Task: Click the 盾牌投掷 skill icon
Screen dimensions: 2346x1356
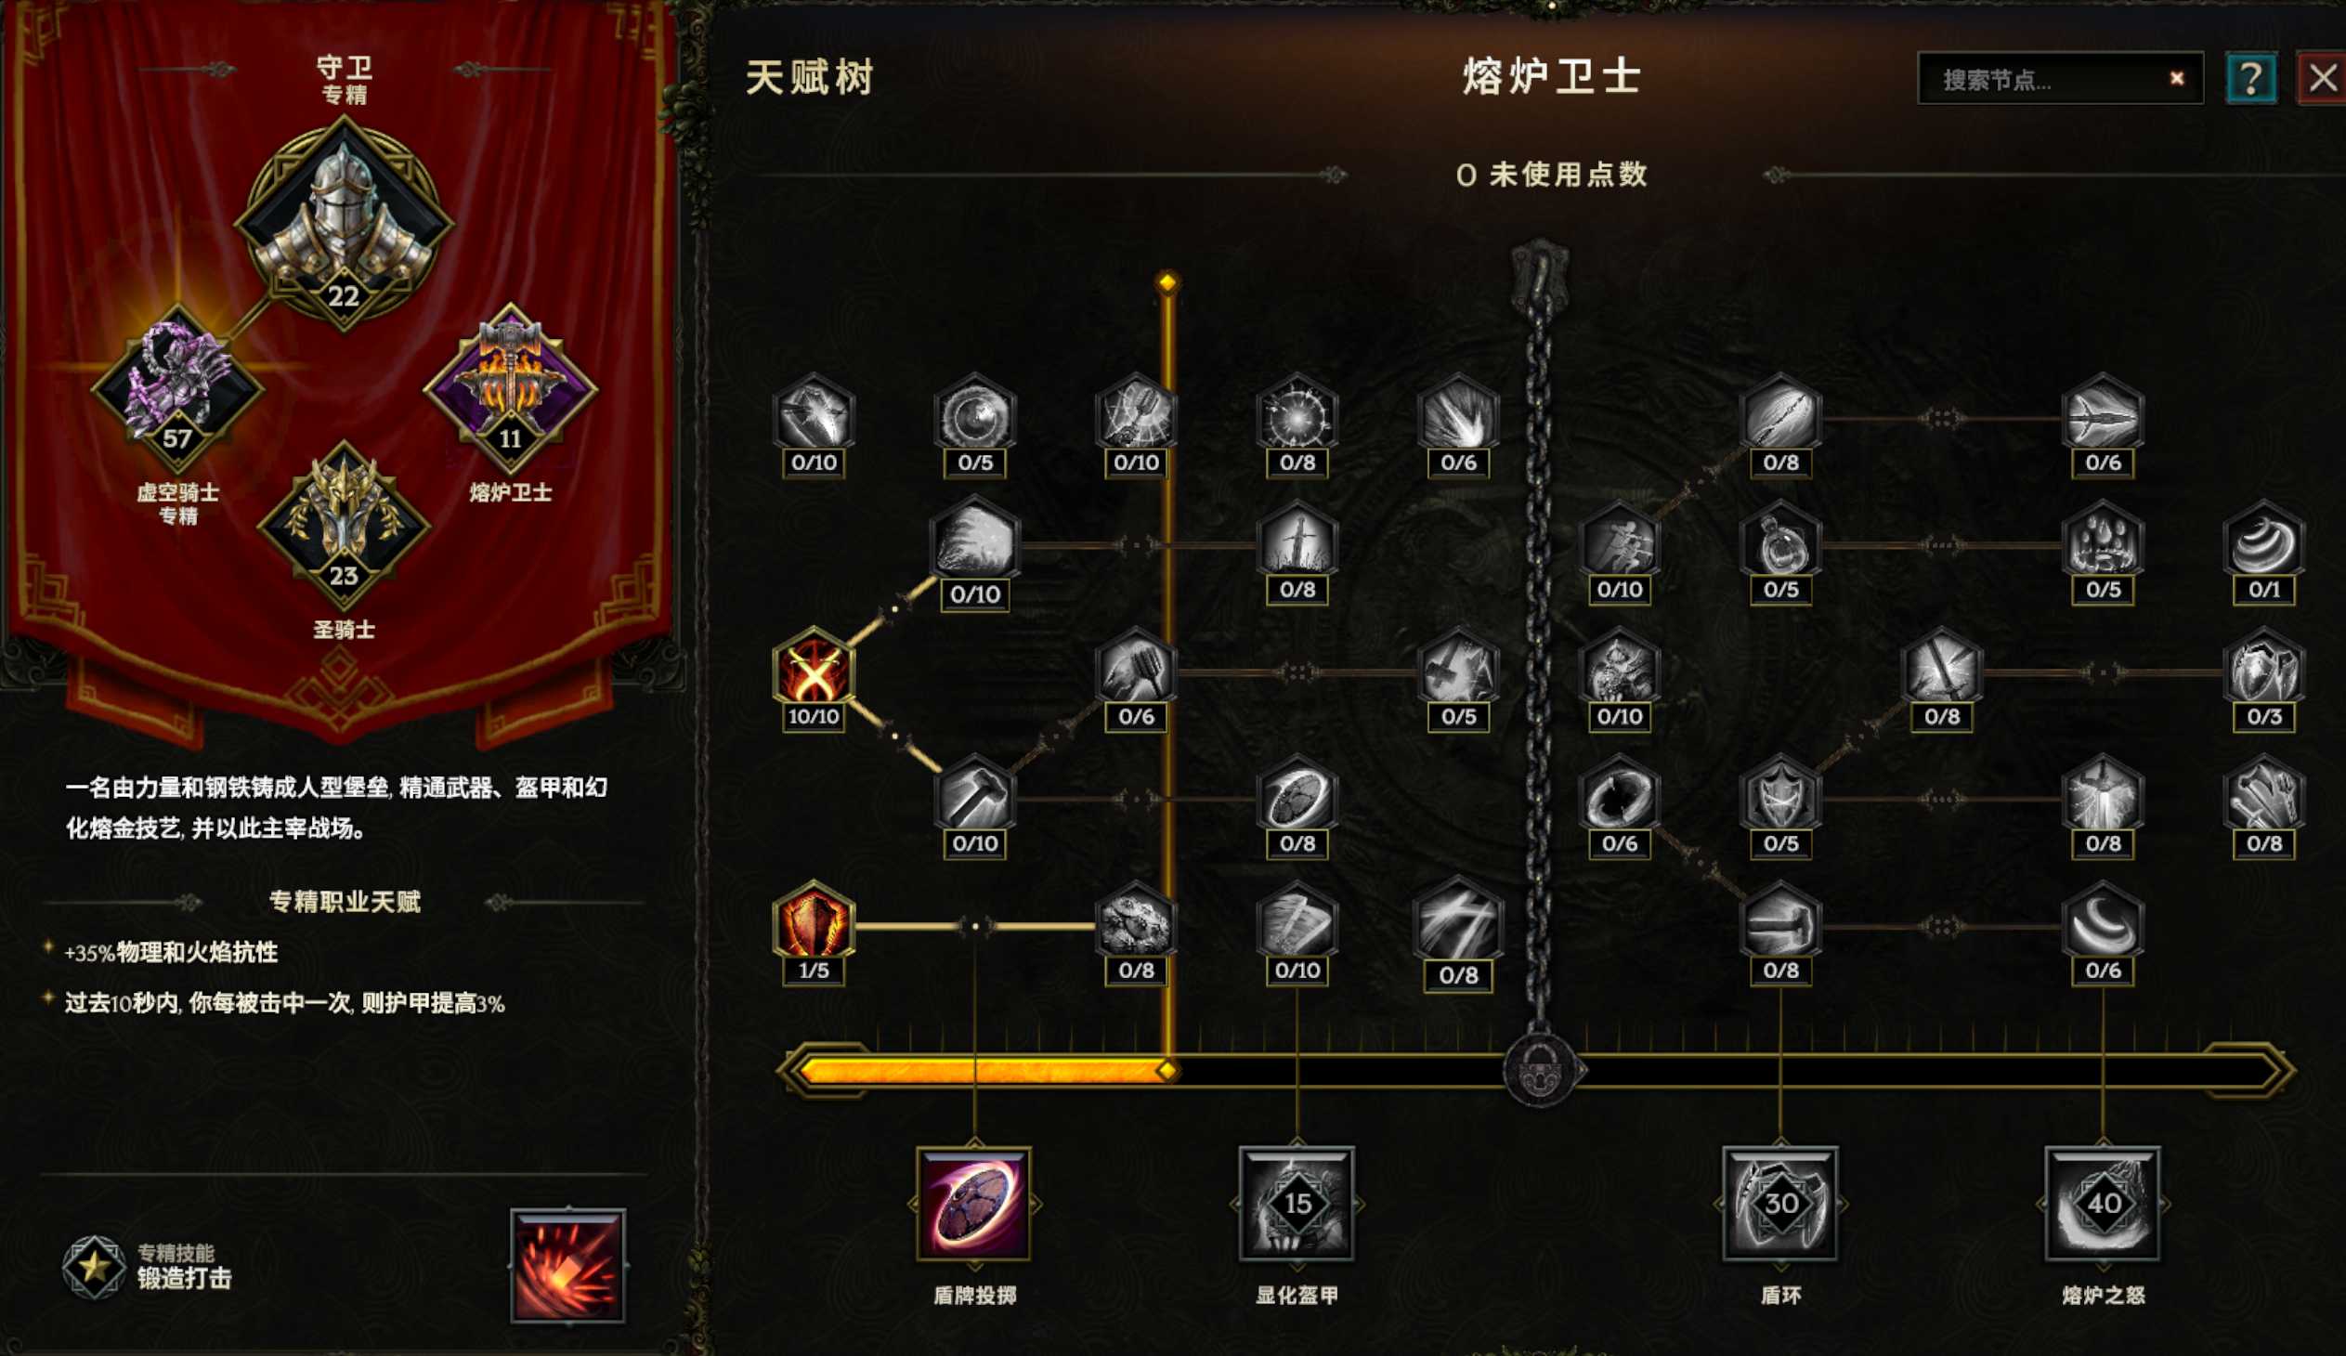Action: 973,1204
